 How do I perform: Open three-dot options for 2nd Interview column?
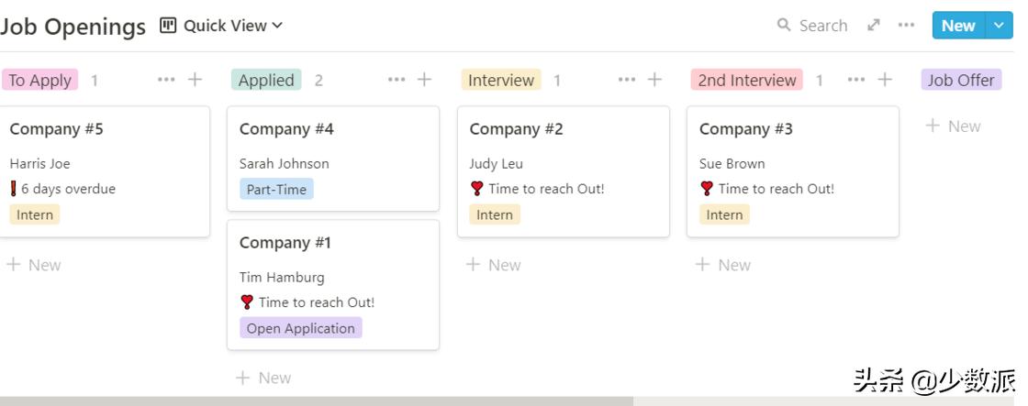tap(856, 80)
